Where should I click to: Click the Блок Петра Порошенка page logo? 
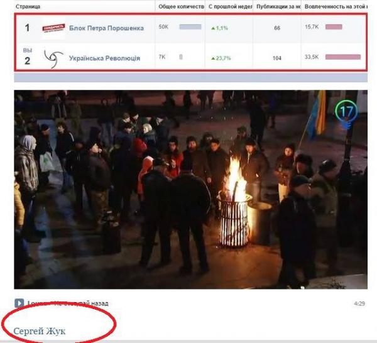53,28
